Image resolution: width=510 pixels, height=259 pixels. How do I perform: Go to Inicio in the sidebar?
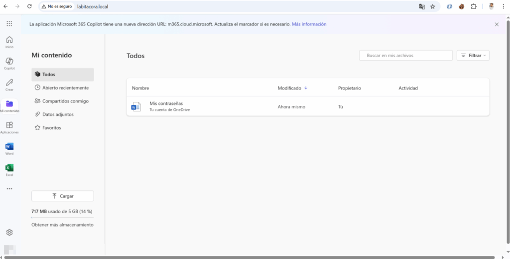point(9,42)
